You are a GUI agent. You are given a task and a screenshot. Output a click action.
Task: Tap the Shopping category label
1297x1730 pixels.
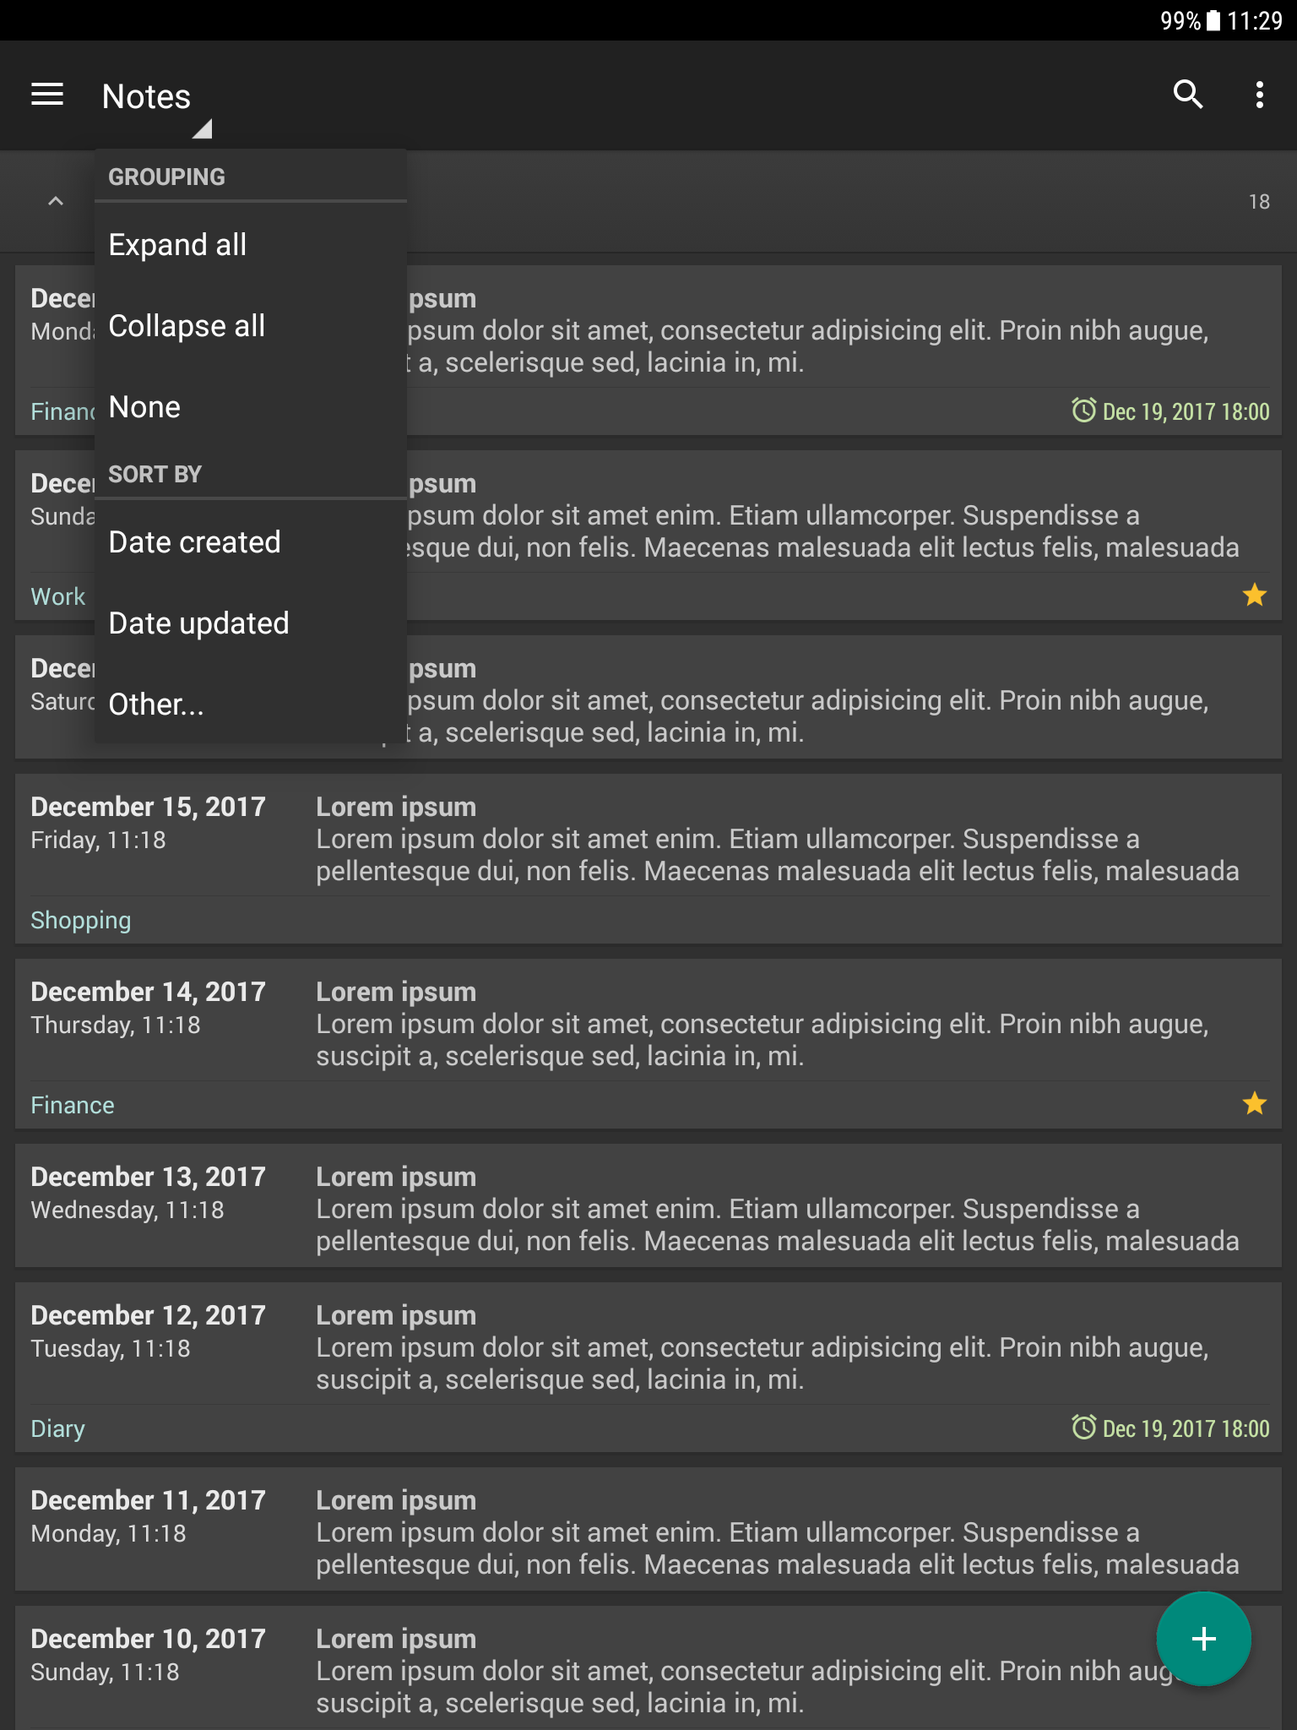point(81,920)
